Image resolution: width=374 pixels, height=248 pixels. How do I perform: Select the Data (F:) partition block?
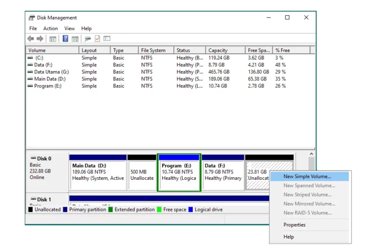pos(223,172)
